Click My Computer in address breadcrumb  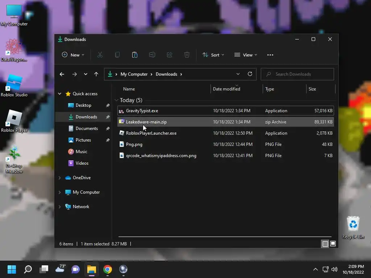134,74
